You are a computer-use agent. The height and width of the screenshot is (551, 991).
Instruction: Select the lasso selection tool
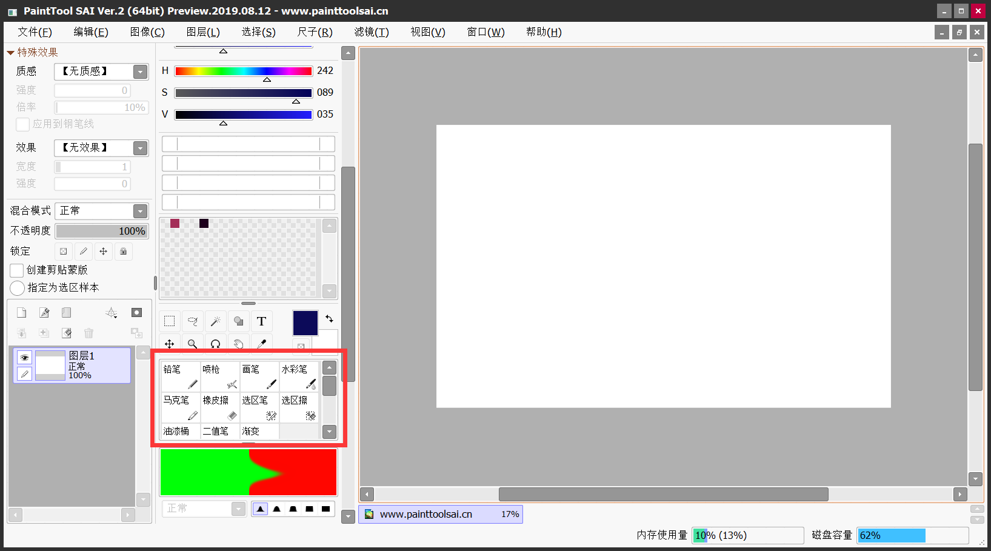tap(193, 321)
